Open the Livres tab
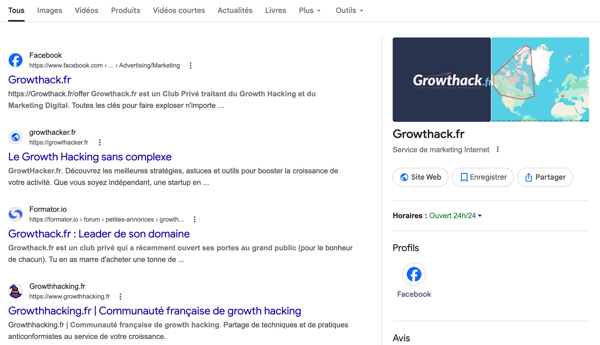 click(276, 11)
